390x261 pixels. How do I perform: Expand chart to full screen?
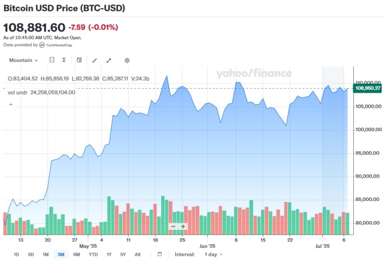click(109, 60)
